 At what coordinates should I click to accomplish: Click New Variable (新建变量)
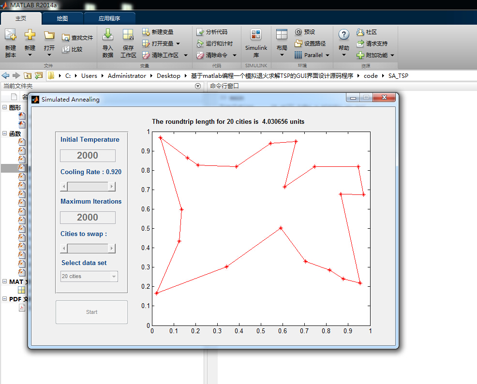[158, 32]
